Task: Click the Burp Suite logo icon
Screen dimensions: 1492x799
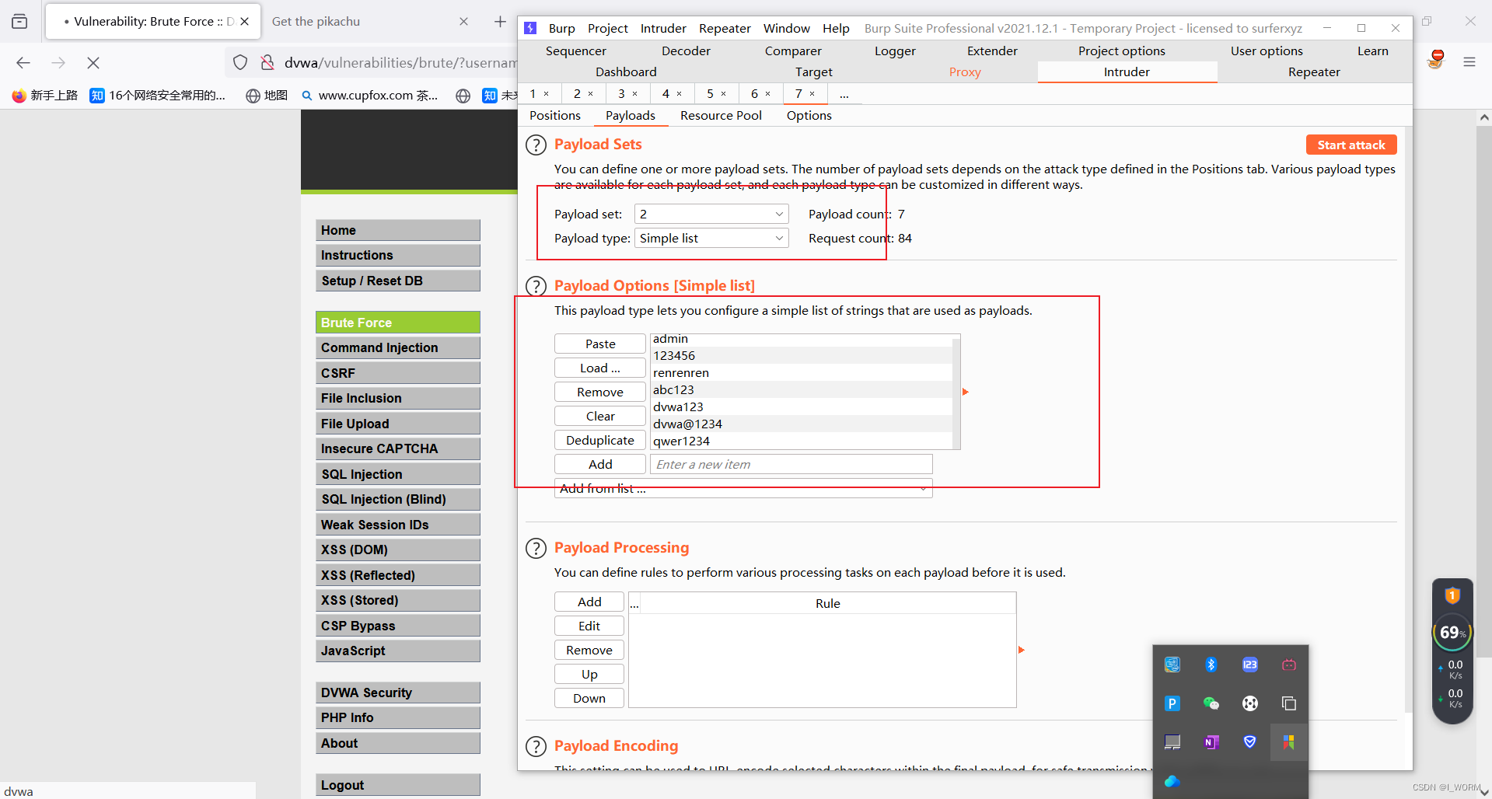Action: [530, 28]
